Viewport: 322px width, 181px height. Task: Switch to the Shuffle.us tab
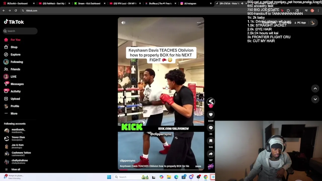[160, 4]
